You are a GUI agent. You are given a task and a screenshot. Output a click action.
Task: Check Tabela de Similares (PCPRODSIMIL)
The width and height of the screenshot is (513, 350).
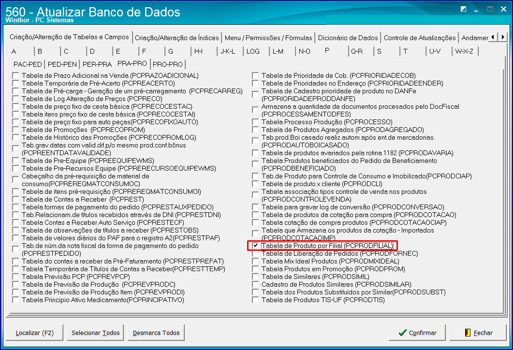click(255, 277)
